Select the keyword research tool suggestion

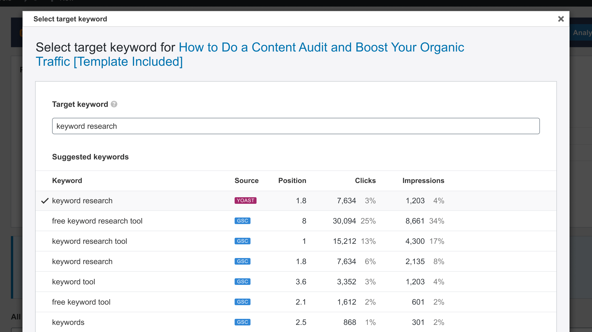(89, 241)
